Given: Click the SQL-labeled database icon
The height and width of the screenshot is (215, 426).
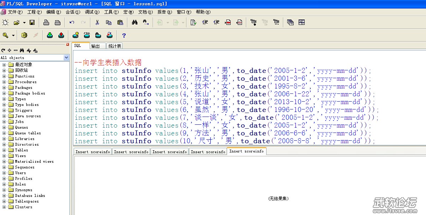Looking at the screenshot, I should coord(87,35).
